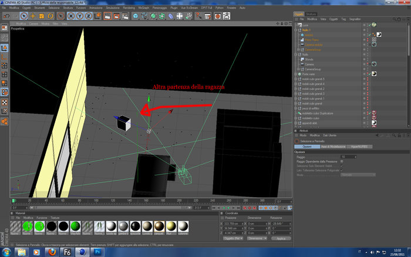Image resolution: width=411 pixels, height=257 pixels.
Task: Open the Dimensione dropdown in Coordinate panel
Action: tap(257, 238)
